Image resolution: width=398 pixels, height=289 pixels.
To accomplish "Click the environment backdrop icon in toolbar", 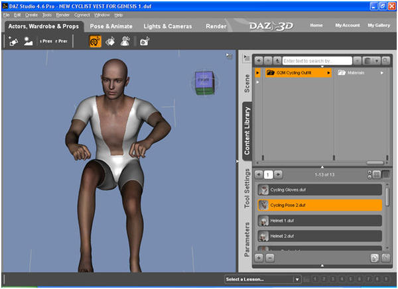I will click(28, 41).
